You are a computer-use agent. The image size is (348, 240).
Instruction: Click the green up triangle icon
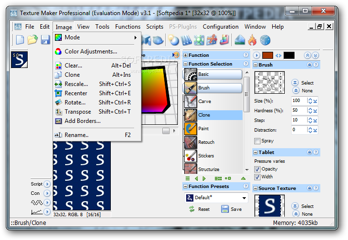tap(243, 178)
